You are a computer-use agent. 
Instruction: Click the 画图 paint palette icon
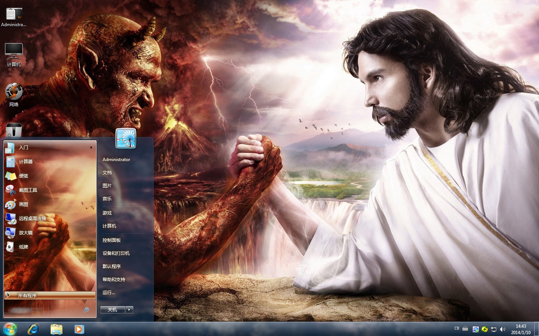point(10,204)
